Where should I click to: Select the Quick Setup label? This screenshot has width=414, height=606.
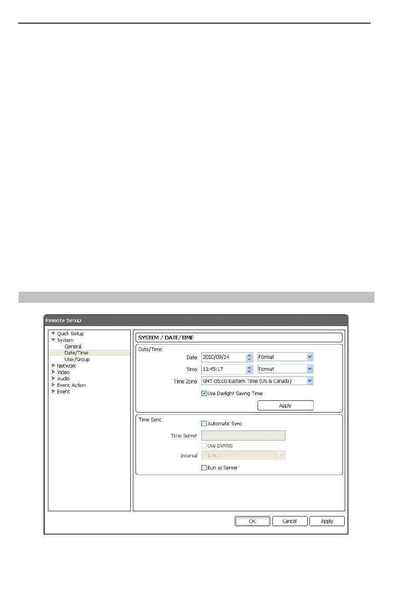pos(70,334)
